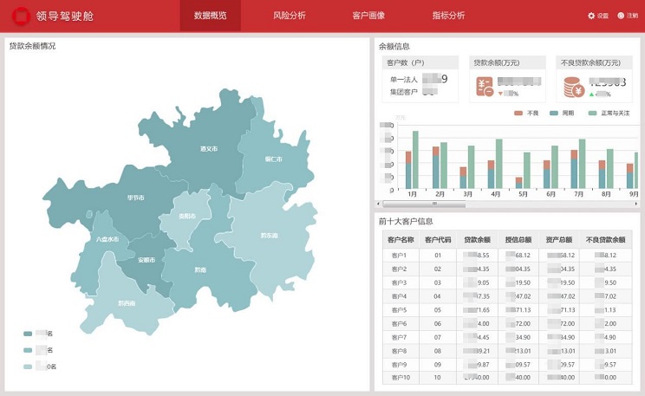This screenshot has width=645, height=396.
Task: Click the darkest map legend color swatch
Action: pos(28,334)
